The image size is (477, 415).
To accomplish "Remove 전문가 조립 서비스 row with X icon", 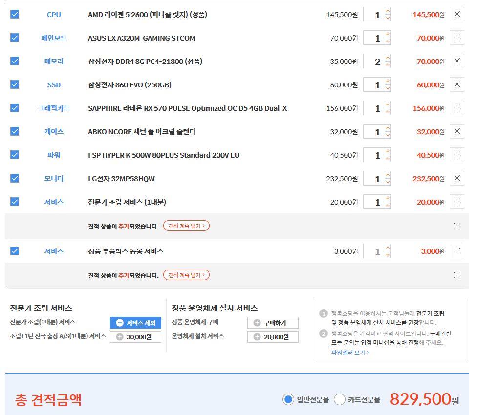I will (457, 202).
